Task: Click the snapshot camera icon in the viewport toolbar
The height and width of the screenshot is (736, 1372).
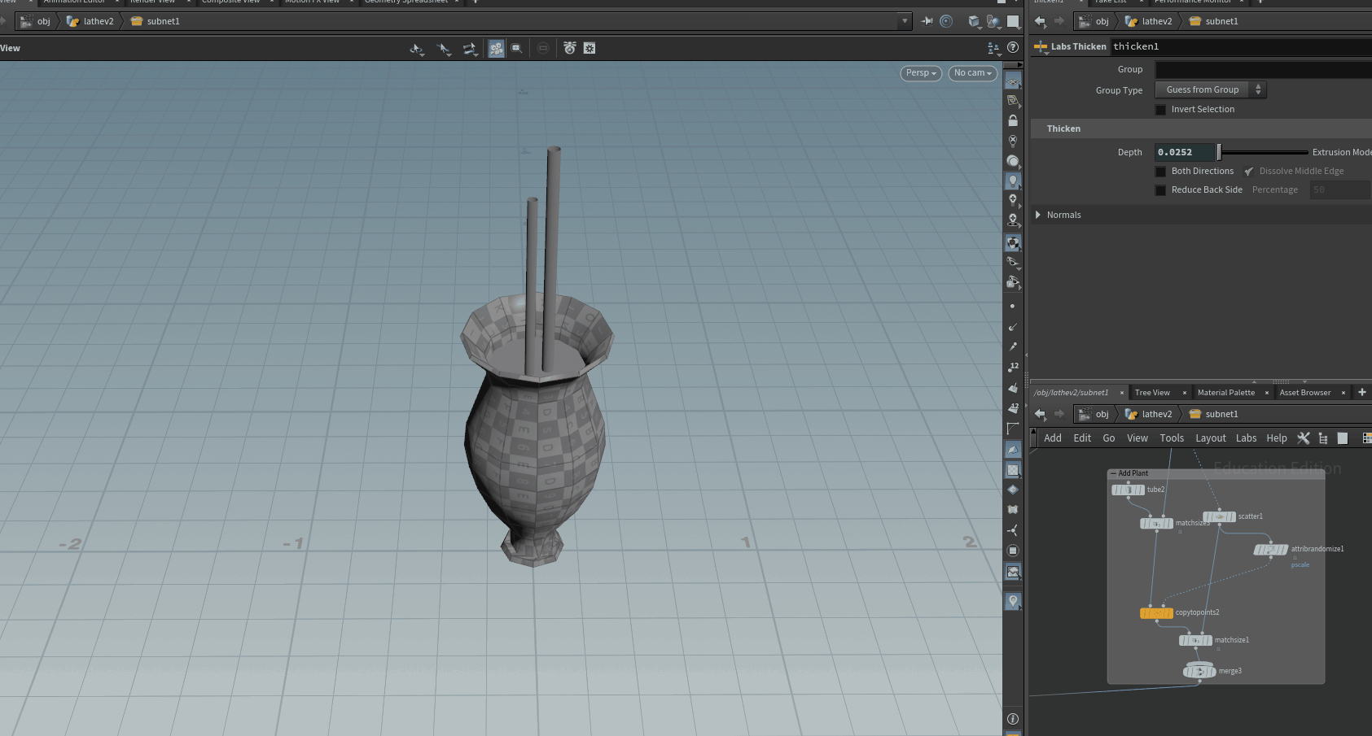Action: tap(570, 49)
